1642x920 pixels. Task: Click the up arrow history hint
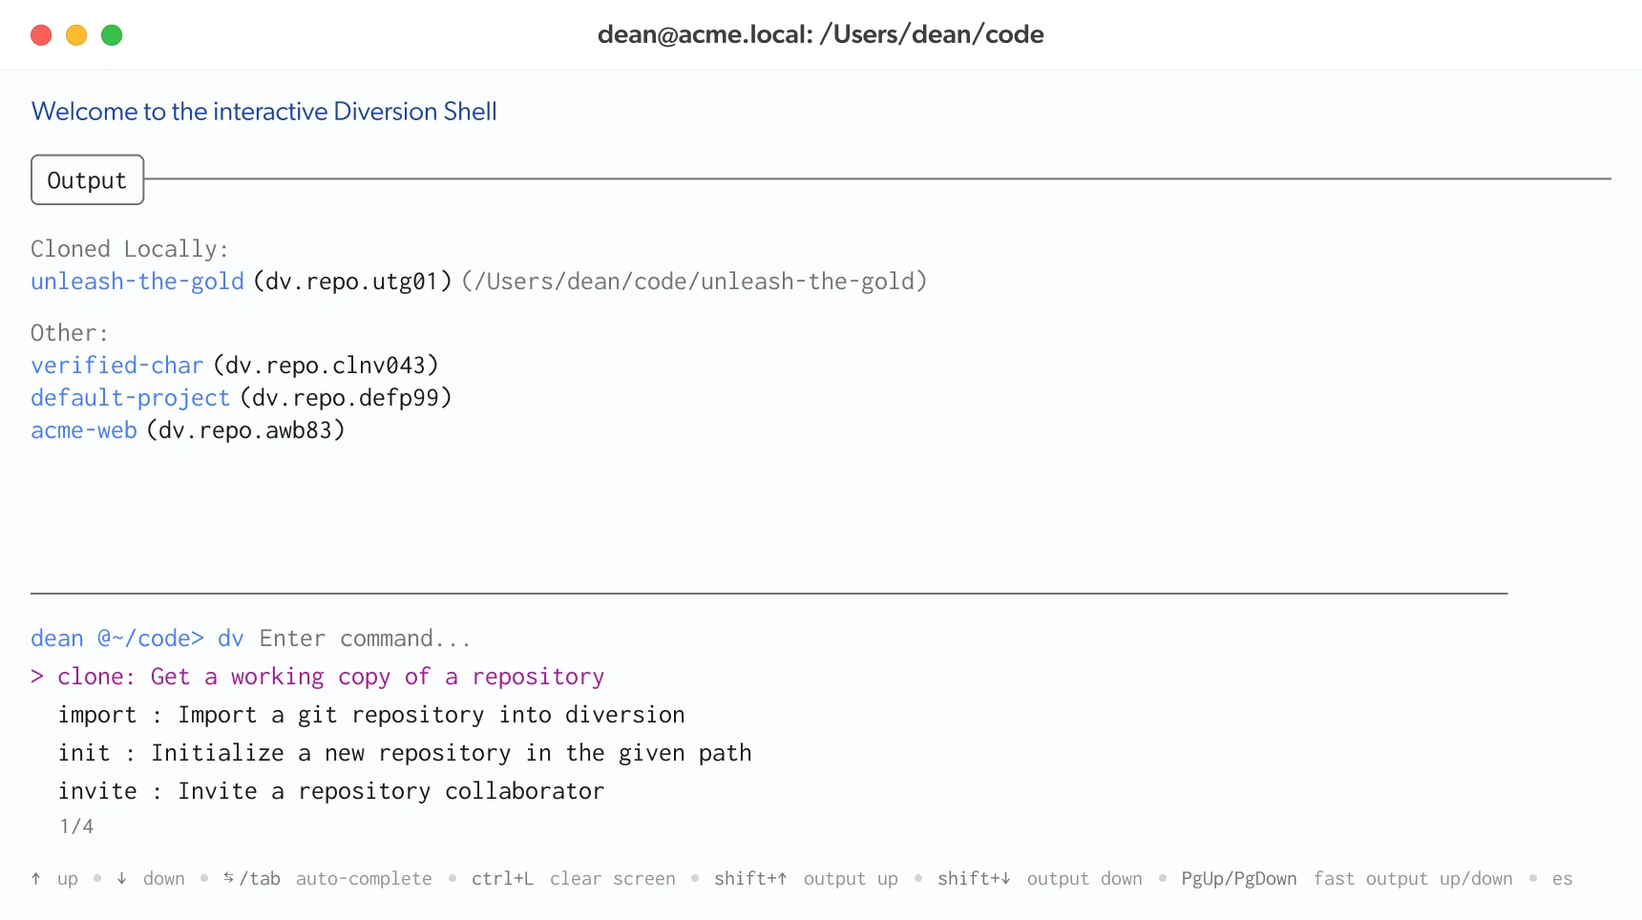click(53, 878)
